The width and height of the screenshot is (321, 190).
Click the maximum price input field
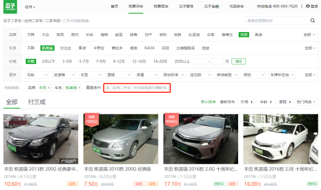[217, 61]
